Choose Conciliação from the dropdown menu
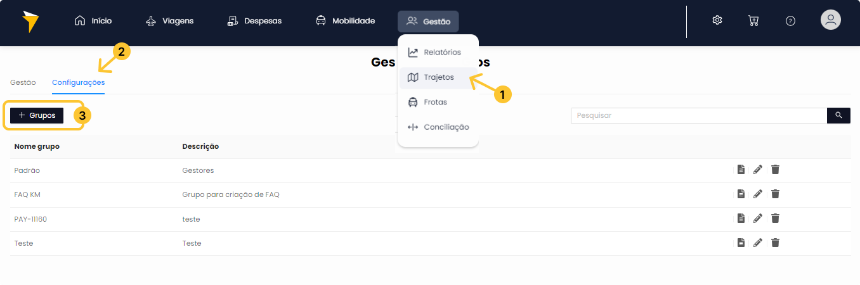The height and width of the screenshot is (285, 860). click(438, 127)
